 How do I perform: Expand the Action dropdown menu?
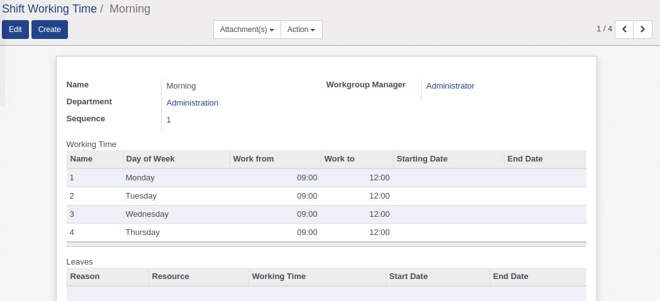click(x=301, y=30)
